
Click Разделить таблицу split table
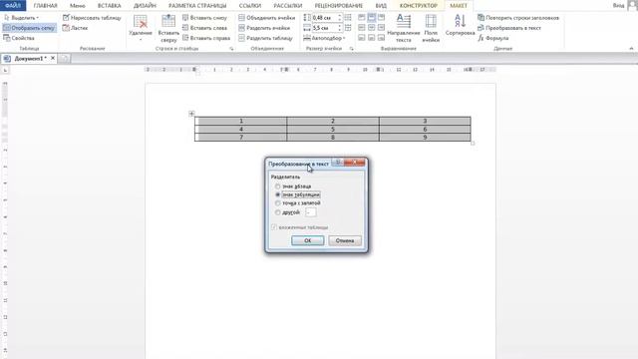(266, 38)
